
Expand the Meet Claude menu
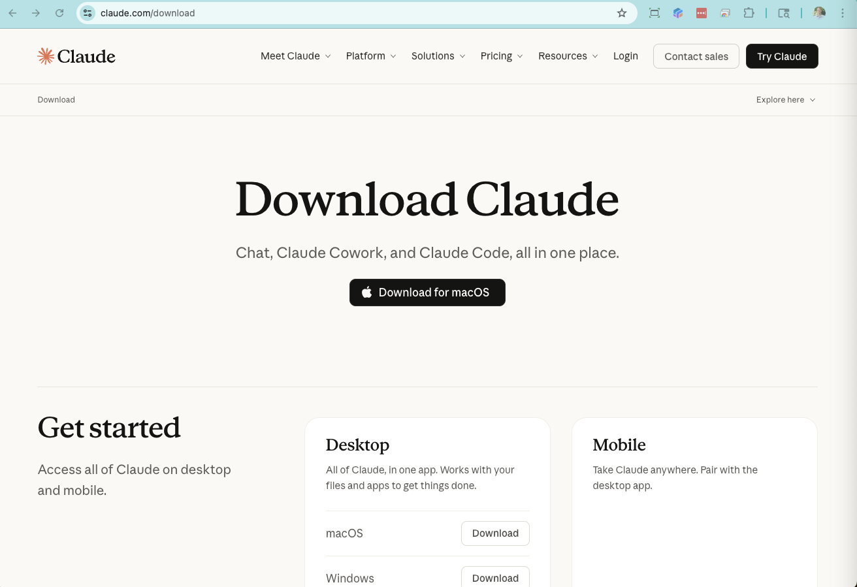pyautogui.click(x=295, y=56)
